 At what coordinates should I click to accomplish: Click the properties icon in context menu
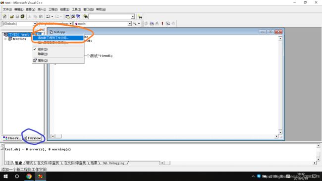coord(35,60)
